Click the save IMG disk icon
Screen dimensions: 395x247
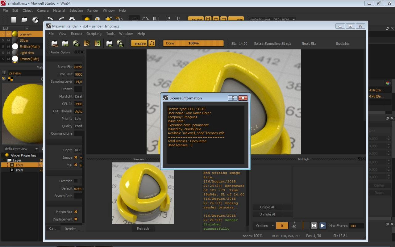(x=120, y=44)
